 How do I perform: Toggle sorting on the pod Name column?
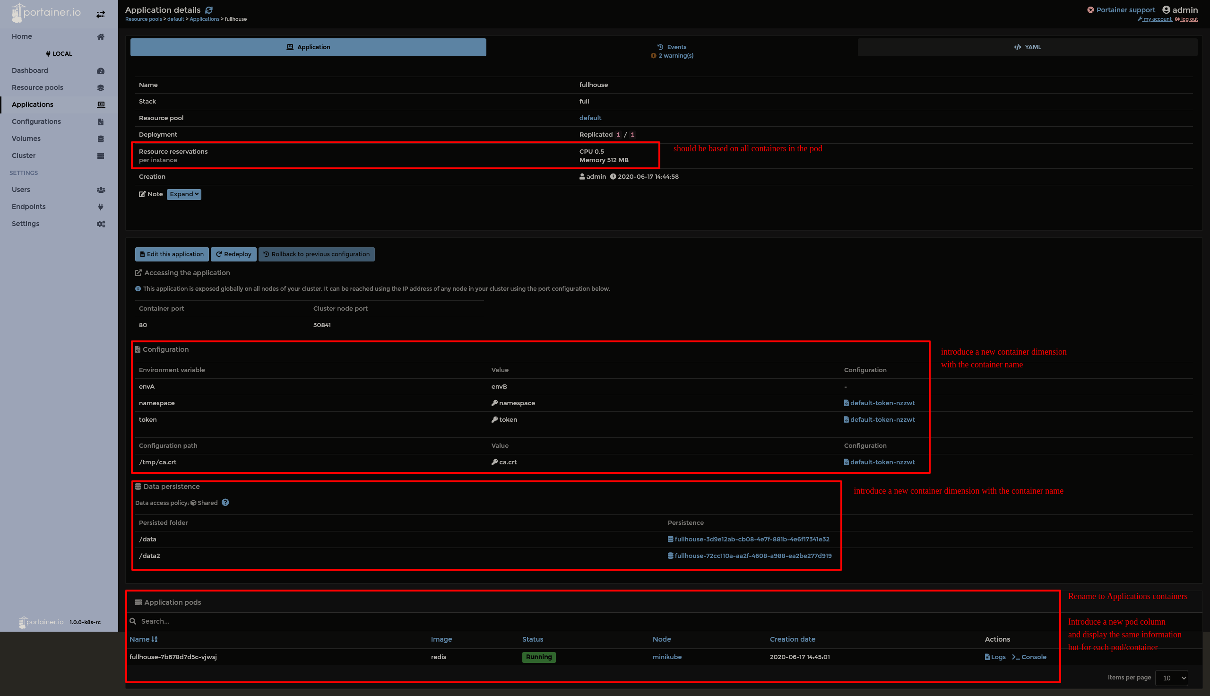coord(143,639)
